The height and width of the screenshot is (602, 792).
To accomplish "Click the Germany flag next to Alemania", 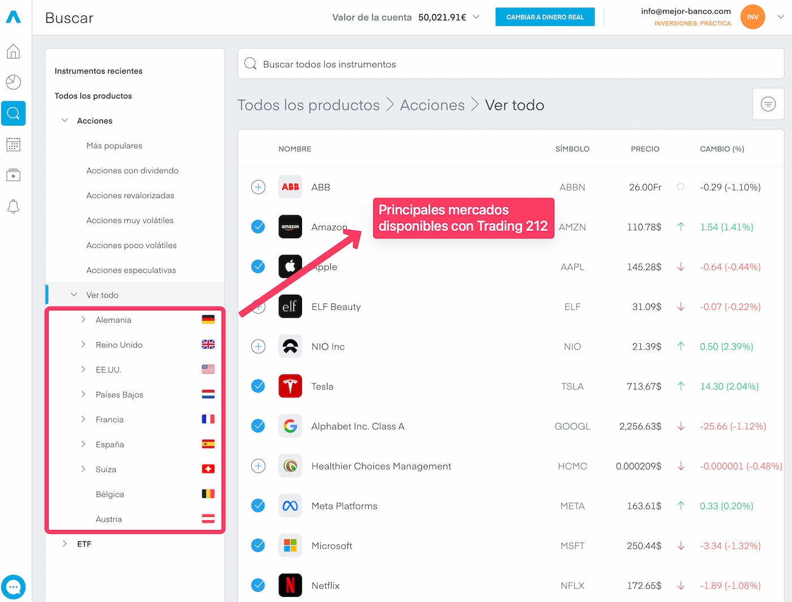I will 208,319.
